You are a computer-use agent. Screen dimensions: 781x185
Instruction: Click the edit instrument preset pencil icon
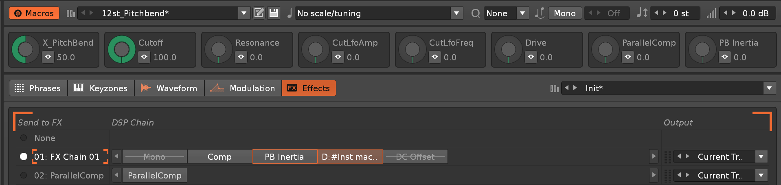(x=259, y=13)
